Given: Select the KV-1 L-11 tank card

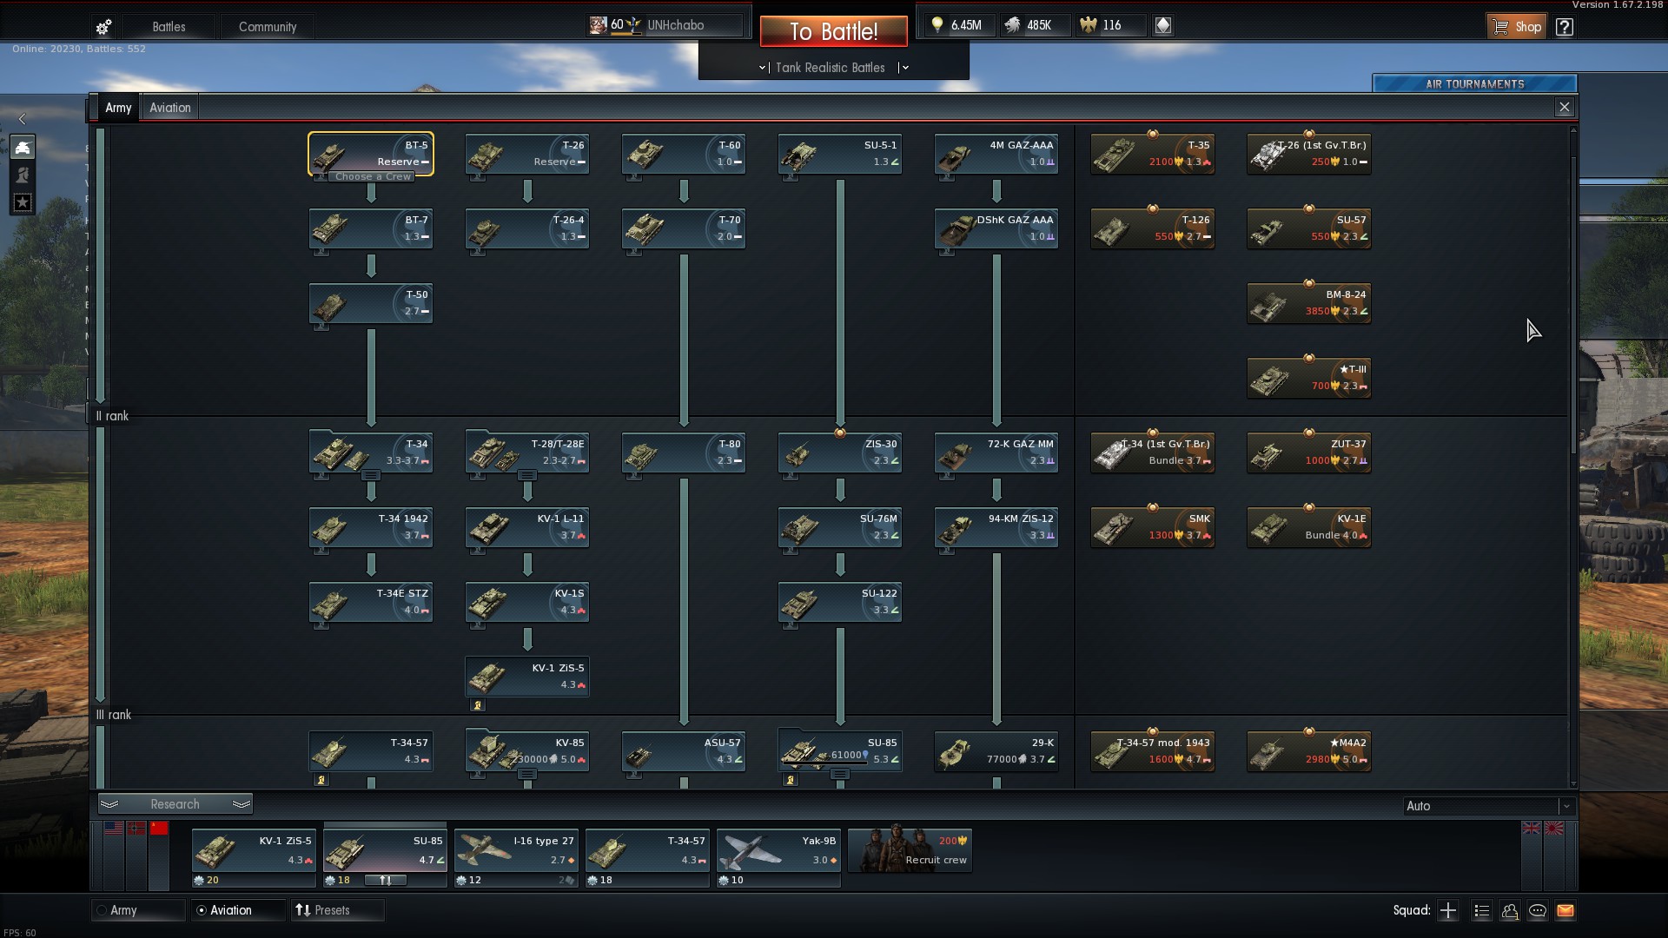Looking at the screenshot, I should pos(527,527).
